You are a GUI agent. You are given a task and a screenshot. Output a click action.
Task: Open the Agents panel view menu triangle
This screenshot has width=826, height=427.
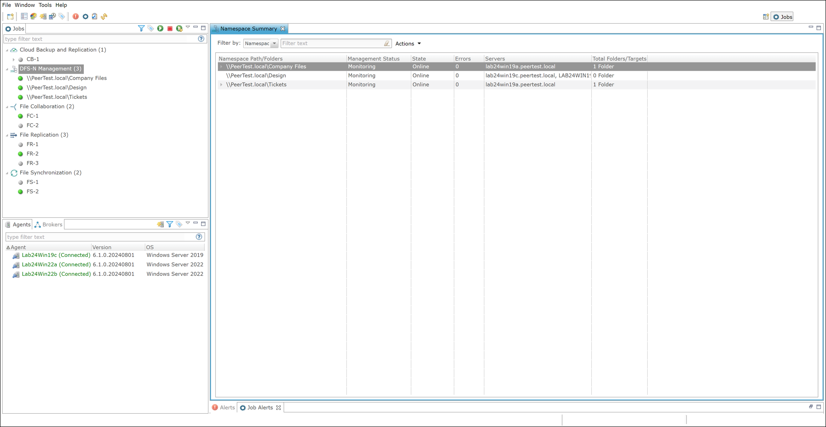[188, 223]
